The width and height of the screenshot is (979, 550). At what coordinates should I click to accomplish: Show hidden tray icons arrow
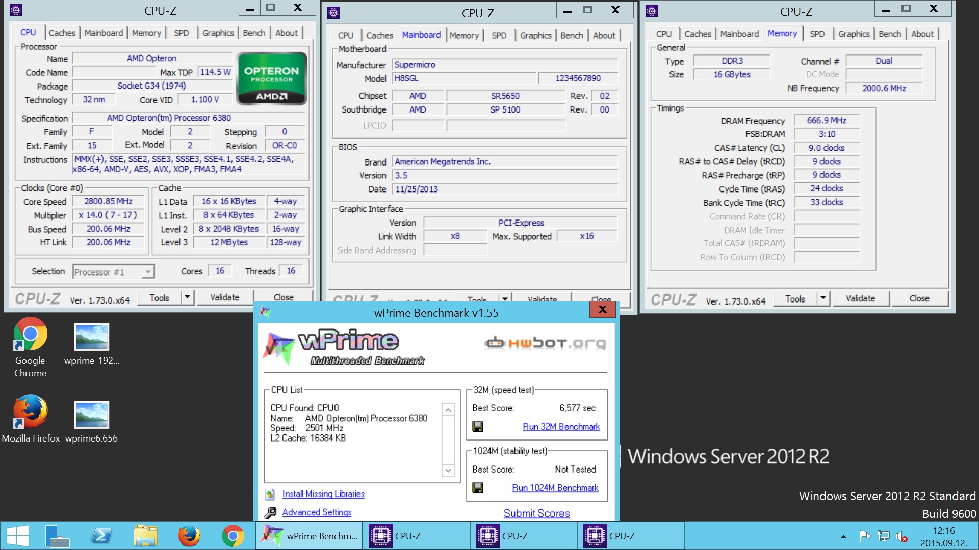(x=843, y=536)
